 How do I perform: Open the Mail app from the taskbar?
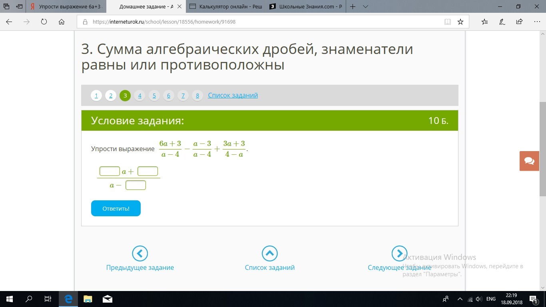click(x=107, y=299)
